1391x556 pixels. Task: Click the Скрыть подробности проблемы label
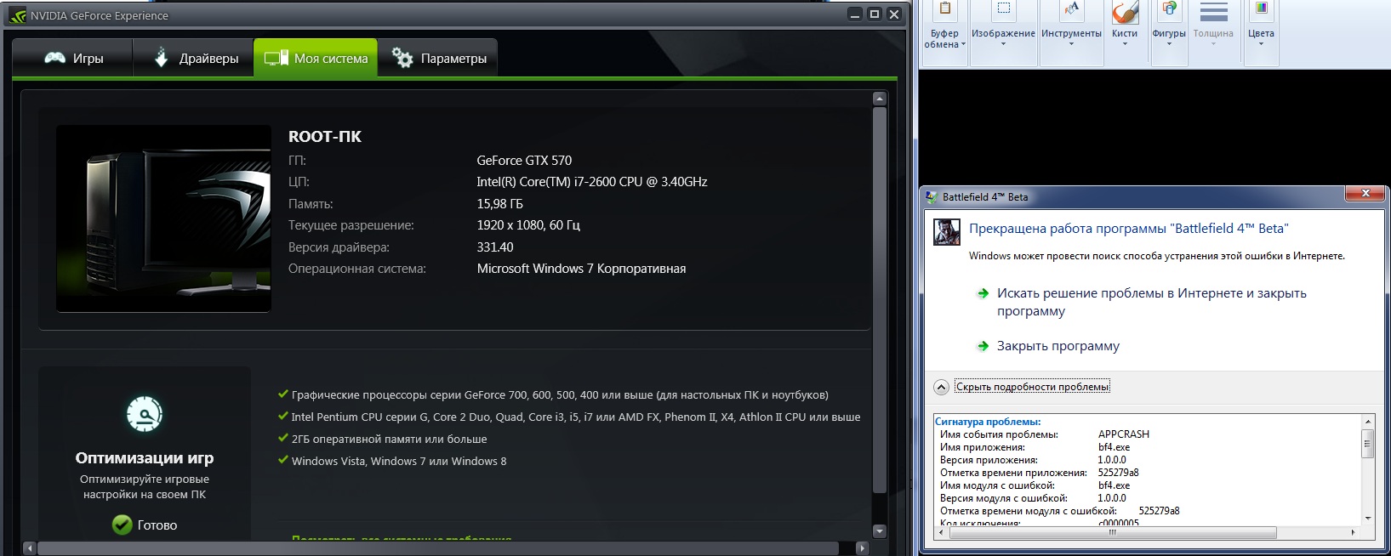[x=1032, y=387]
